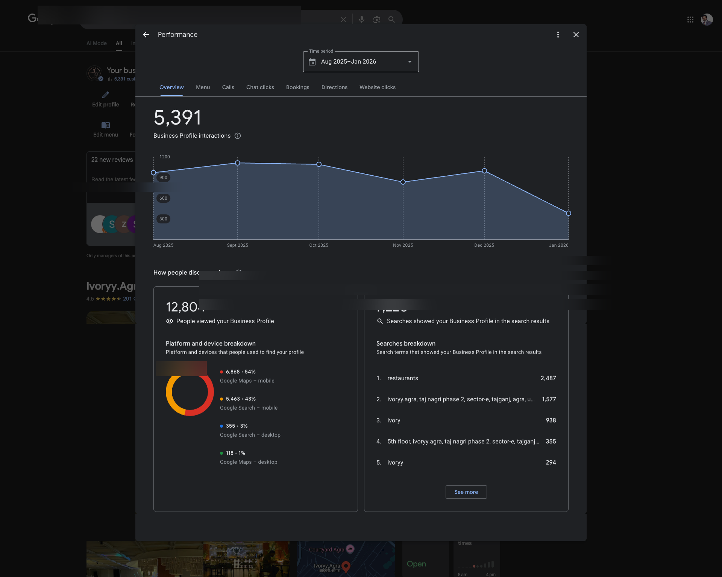Click the calendar icon in Time period

coord(312,62)
